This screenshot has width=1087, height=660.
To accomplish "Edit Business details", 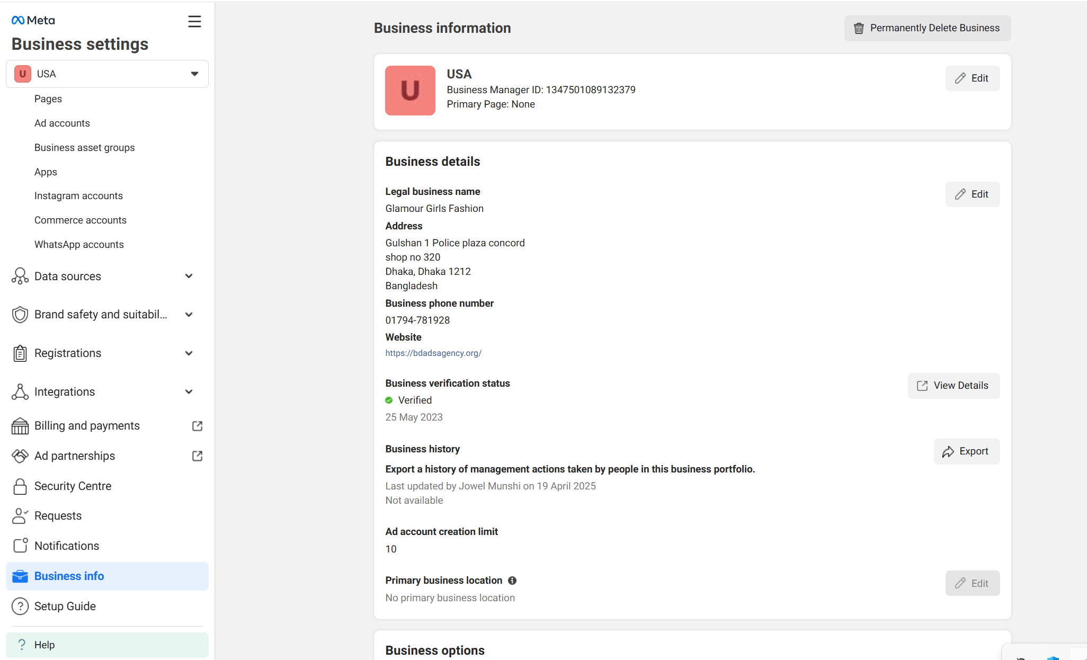I will 972,194.
